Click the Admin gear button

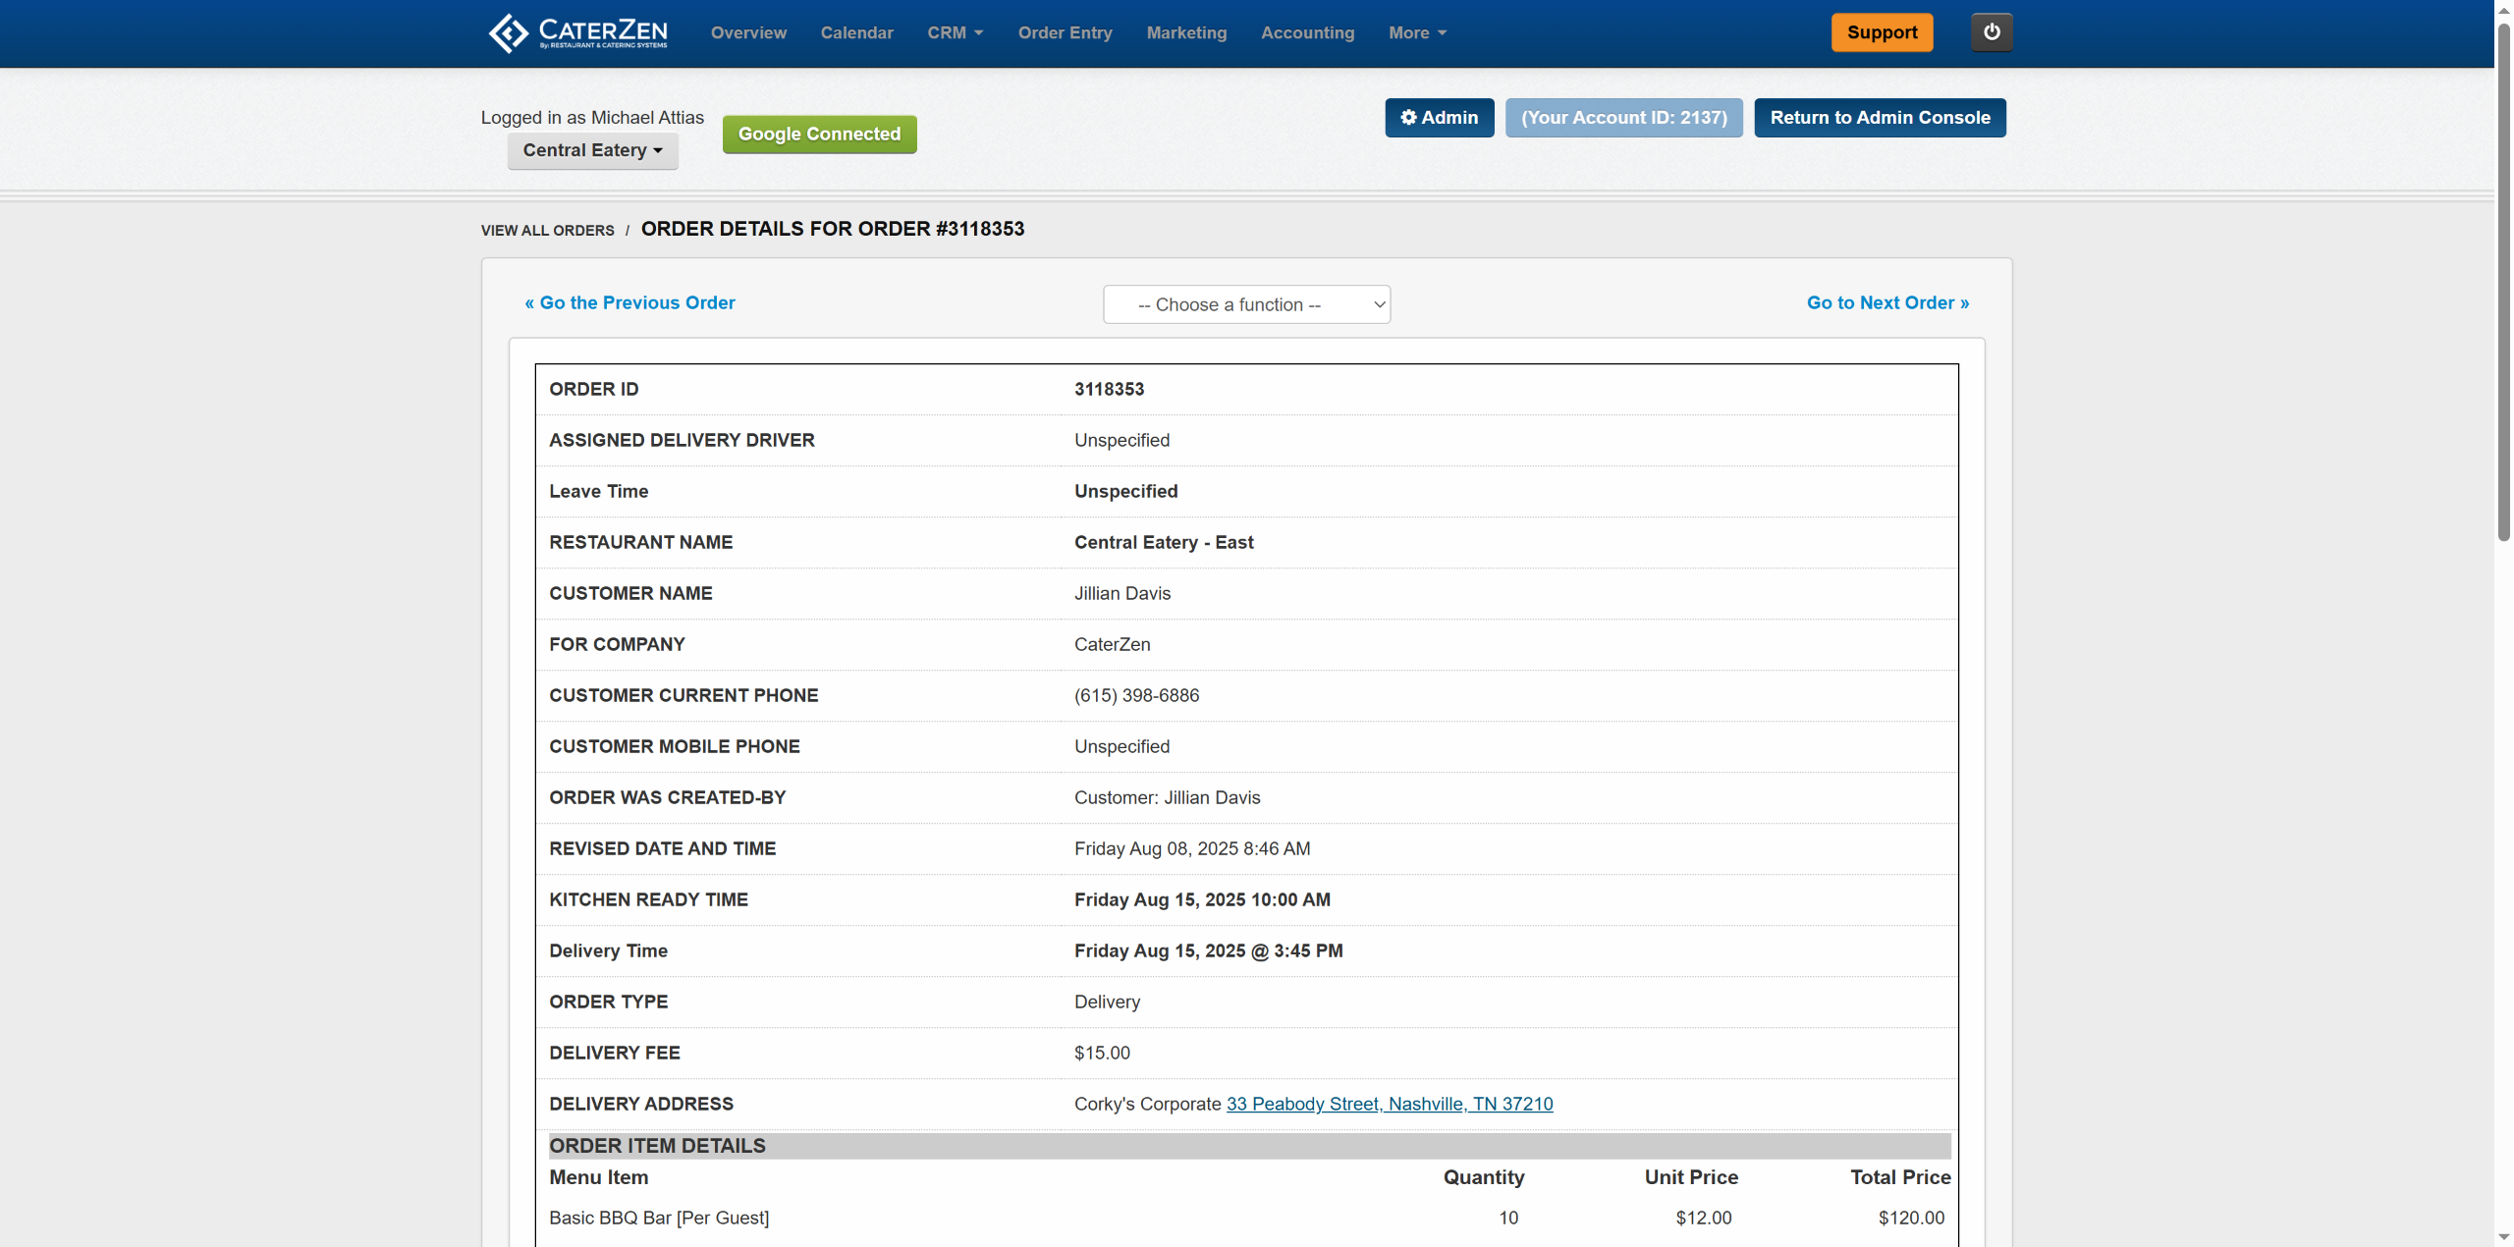[1439, 118]
